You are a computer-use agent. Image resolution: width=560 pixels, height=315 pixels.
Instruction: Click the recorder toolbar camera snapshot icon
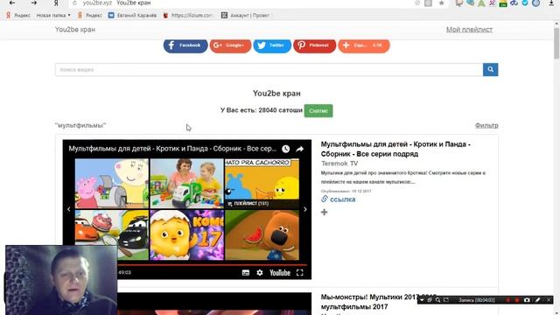[x=527, y=300]
